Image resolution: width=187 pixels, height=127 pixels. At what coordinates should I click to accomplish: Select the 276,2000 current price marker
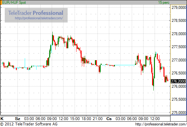pyautogui.click(x=178, y=81)
